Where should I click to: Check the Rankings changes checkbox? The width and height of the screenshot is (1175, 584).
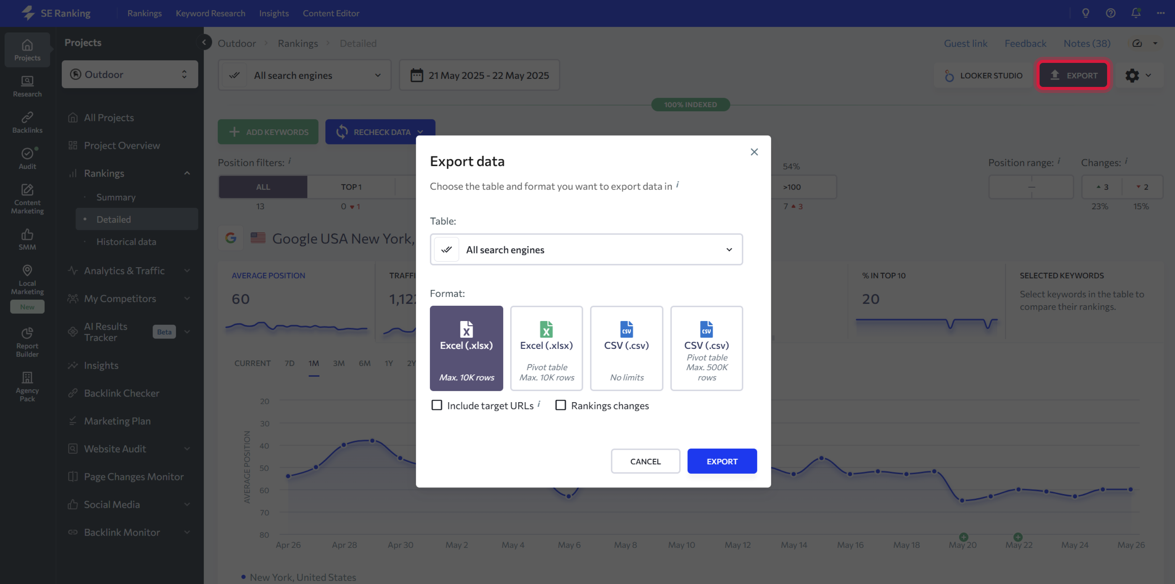click(560, 405)
